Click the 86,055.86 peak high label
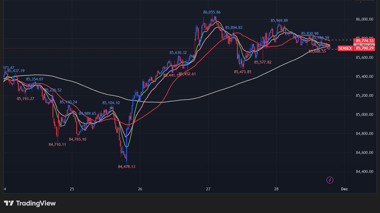The image size is (380, 213). click(212, 12)
